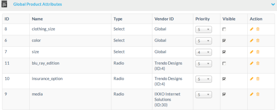Click the Name column header

pos(37,19)
